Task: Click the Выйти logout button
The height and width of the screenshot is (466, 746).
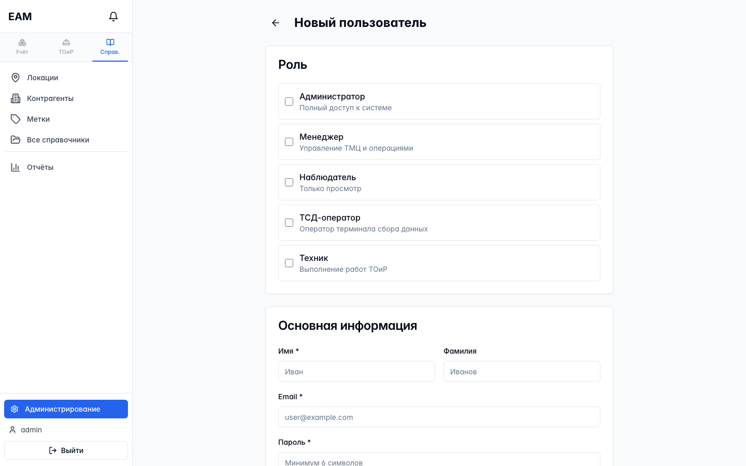Action: coord(66,450)
